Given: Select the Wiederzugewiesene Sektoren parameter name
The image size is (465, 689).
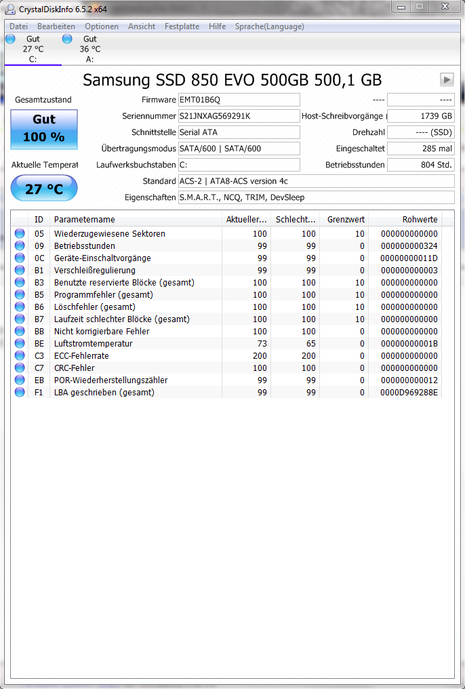Looking at the screenshot, I should click(x=110, y=234).
